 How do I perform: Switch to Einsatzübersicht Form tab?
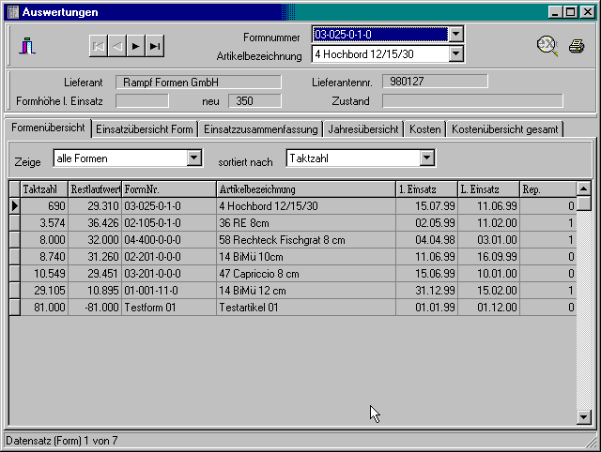click(x=145, y=128)
